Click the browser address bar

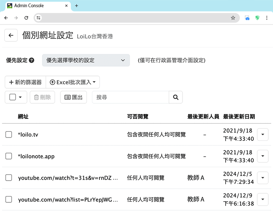click(136, 18)
